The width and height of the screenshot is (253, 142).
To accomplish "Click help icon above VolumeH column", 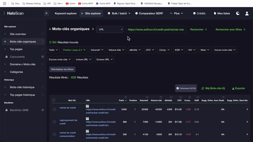I will (147, 97).
